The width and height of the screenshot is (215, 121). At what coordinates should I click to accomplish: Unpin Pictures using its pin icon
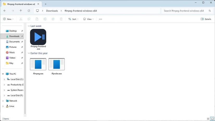click(x=22, y=47)
